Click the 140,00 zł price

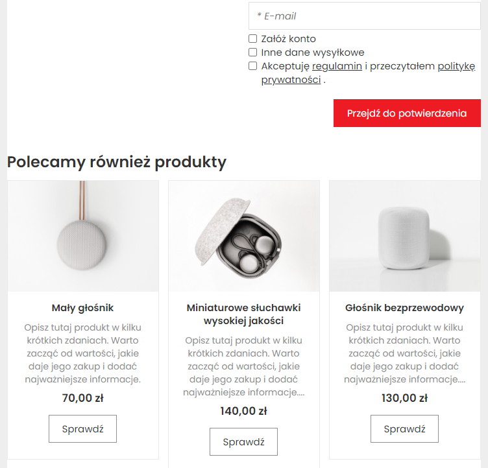pos(244,411)
